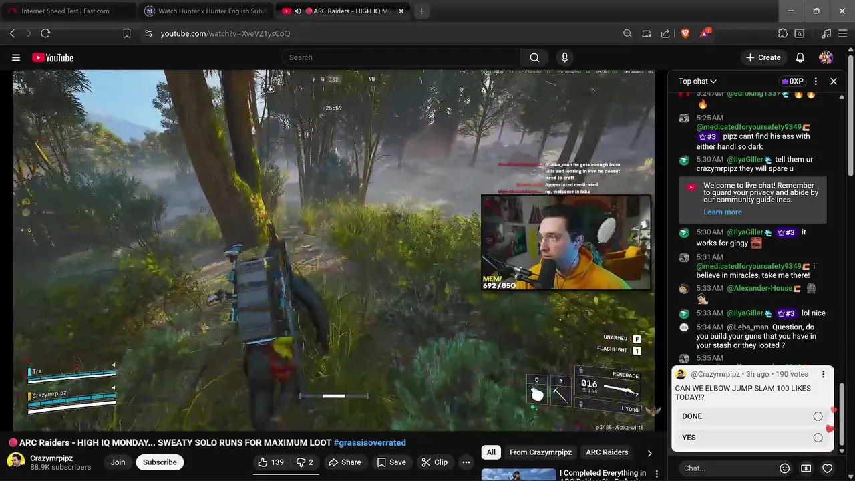The image size is (855, 481).
Task: Click the Create button
Action: (x=763, y=58)
